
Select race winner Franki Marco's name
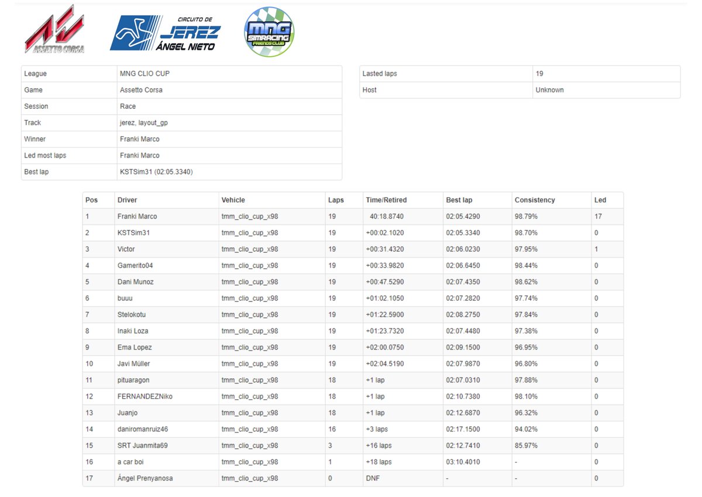(x=137, y=216)
